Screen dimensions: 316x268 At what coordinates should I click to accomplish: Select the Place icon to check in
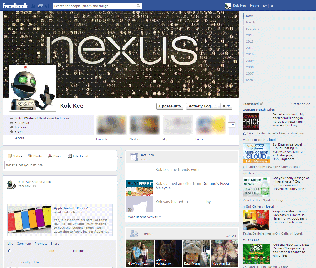[x=51, y=156]
